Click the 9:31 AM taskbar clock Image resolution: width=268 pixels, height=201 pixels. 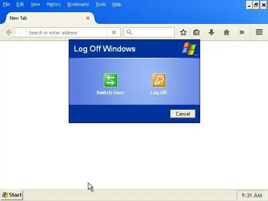tap(252, 195)
